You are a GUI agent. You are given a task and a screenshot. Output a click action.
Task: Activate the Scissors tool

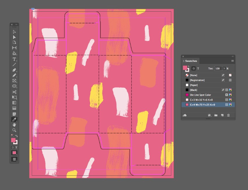tap(14, 92)
